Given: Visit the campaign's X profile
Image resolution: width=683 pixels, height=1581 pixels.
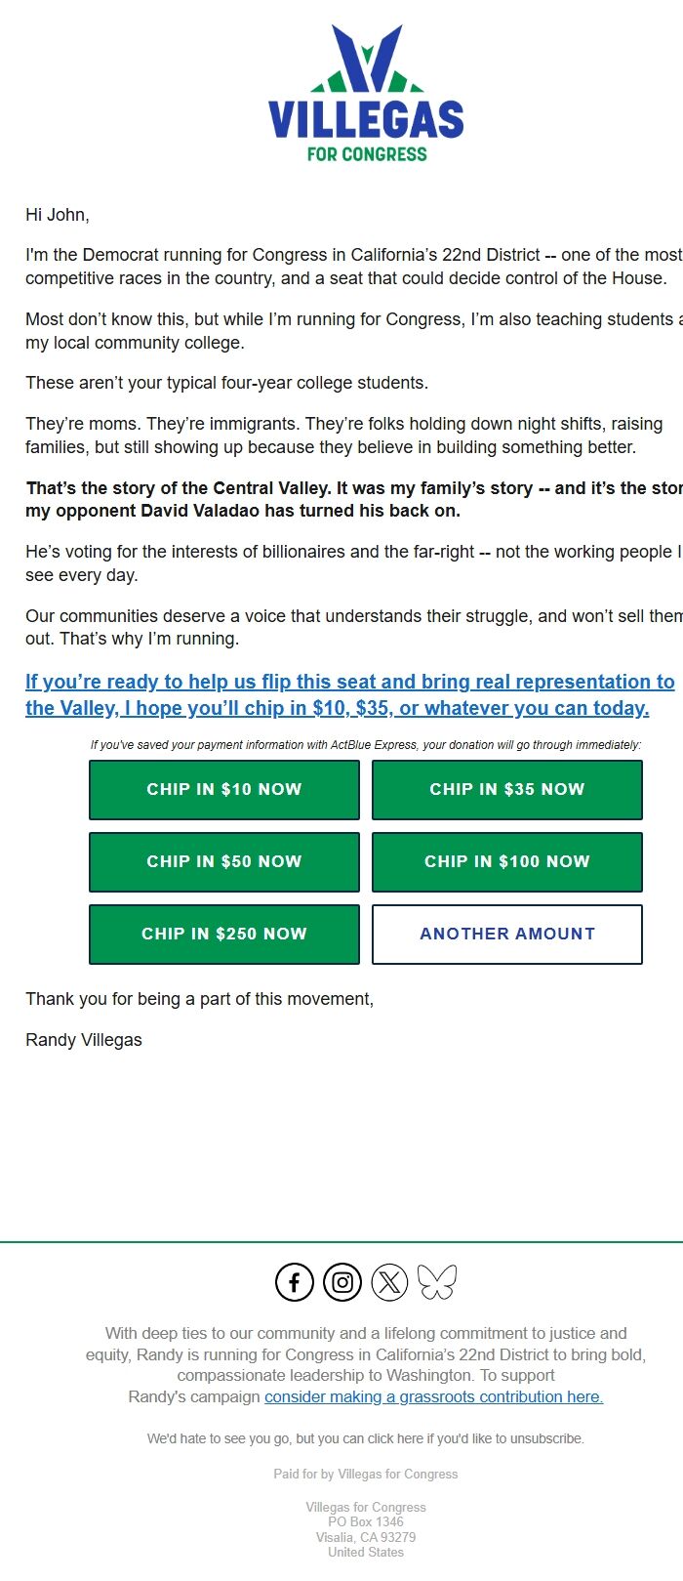Looking at the screenshot, I should [390, 1281].
